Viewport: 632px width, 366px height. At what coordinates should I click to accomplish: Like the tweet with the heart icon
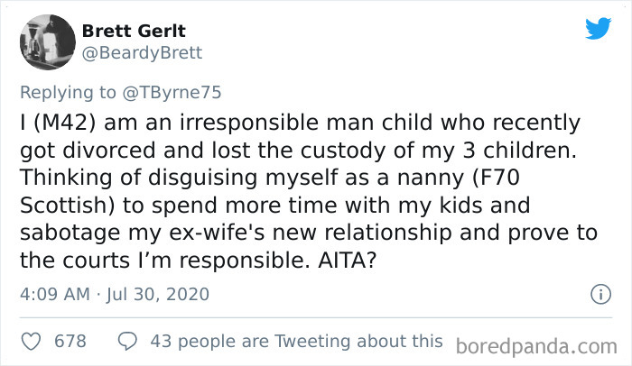point(31,342)
